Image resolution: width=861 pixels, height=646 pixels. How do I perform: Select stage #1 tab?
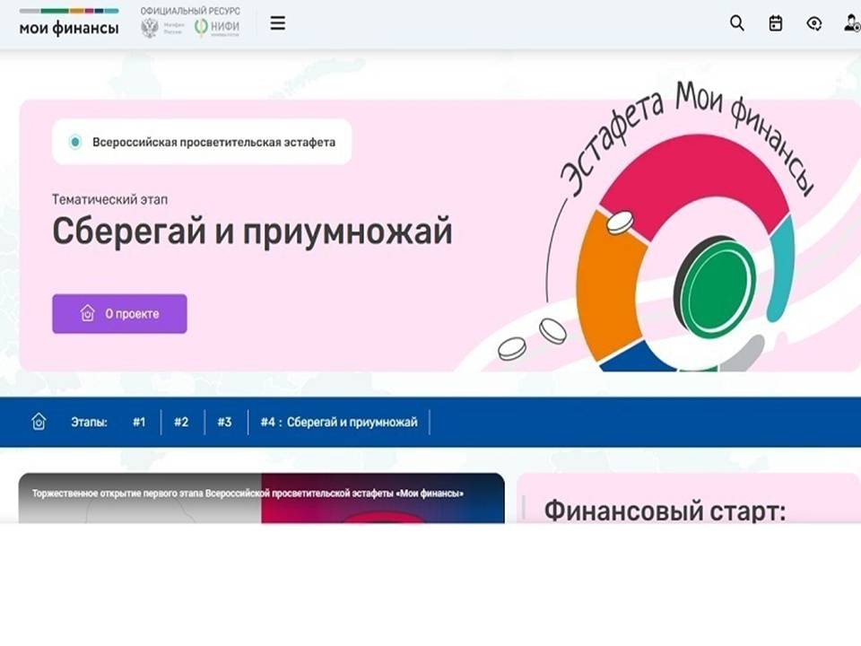coord(139,422)
